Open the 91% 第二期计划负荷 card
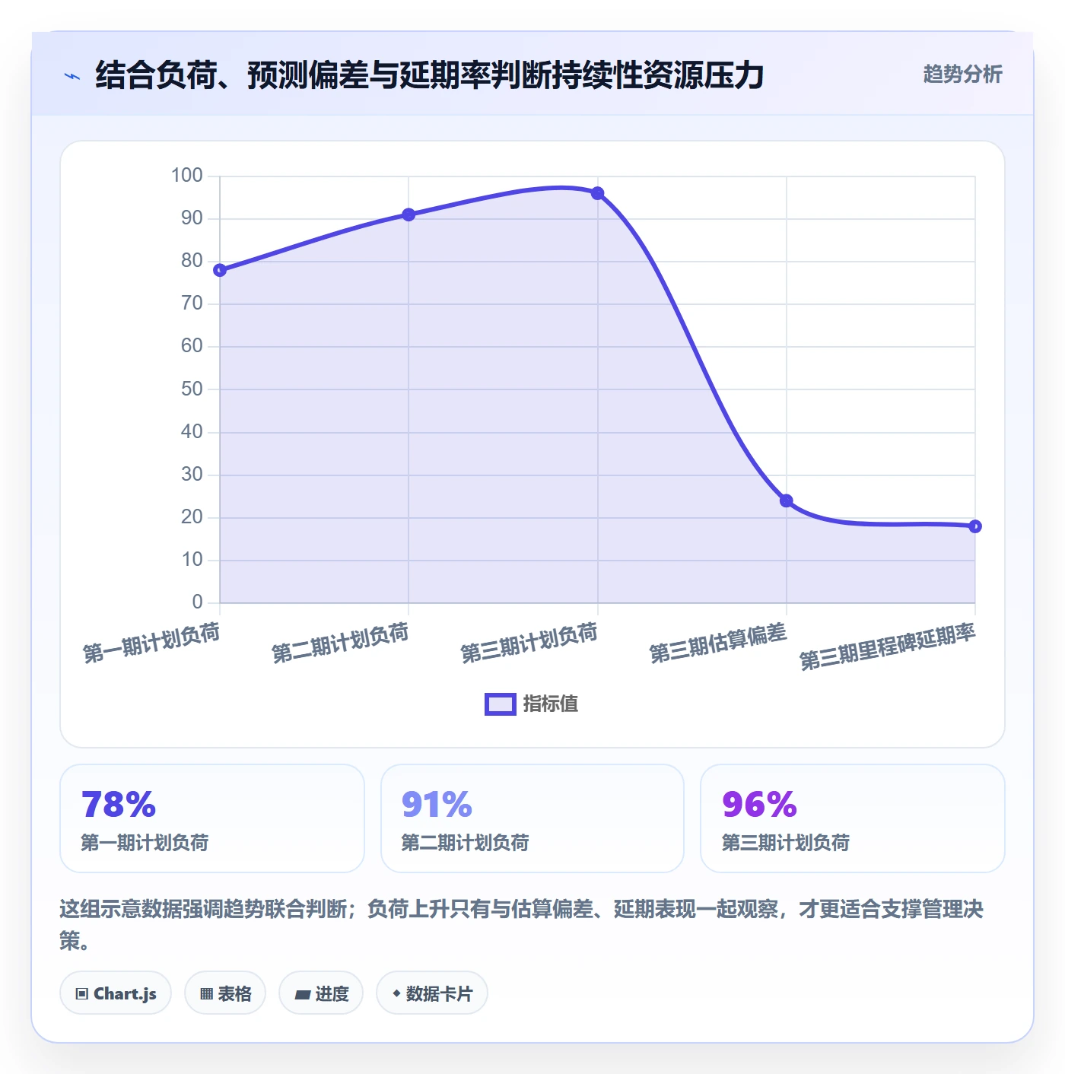 (532, 818)
